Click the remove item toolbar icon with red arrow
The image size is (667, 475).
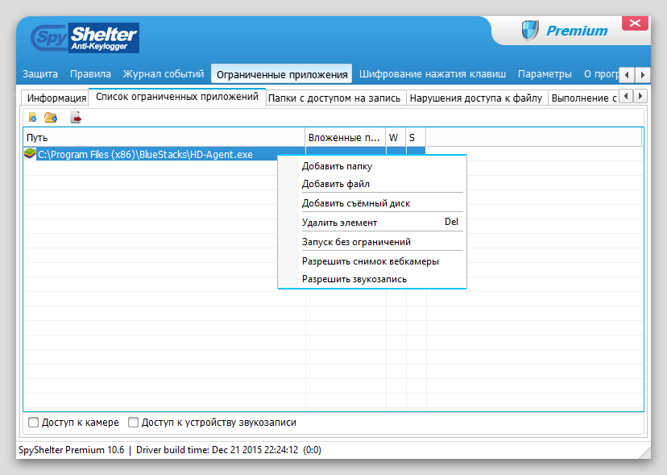click(x=76, y=117)
